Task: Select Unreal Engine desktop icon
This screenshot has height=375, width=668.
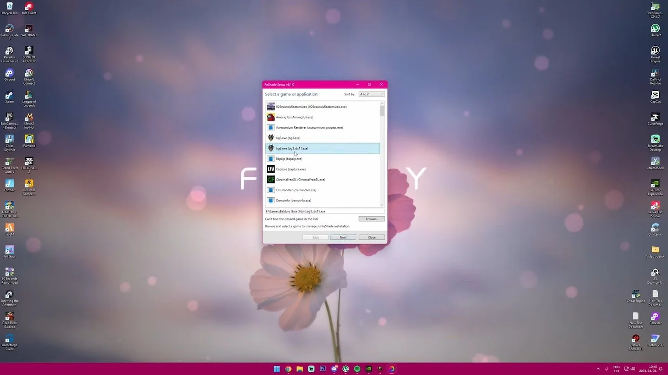Action: pos(655,55)
